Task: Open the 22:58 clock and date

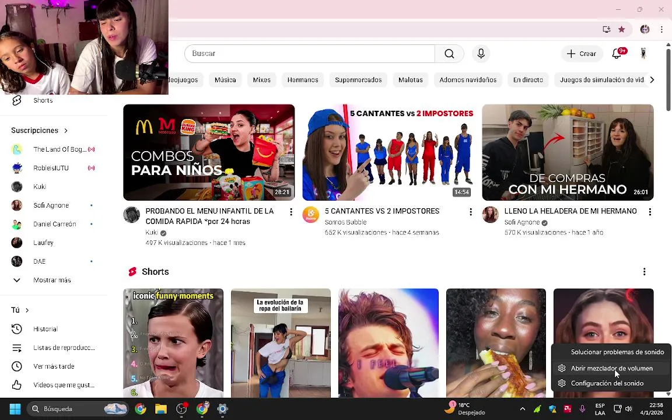Action: click(652, 409)
